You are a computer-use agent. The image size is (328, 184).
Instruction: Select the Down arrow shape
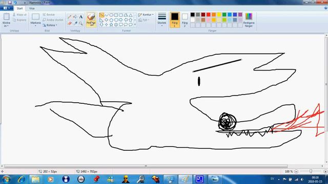pos(101,25)
